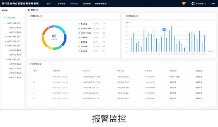The width and height of the screenshot is (218, 127).
Task: Click the system title 银行营业网点柜面业务管理系统
Action: (x=20, y=4)
